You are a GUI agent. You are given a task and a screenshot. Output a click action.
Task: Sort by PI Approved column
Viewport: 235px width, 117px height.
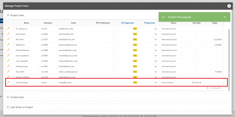point(149,23)
